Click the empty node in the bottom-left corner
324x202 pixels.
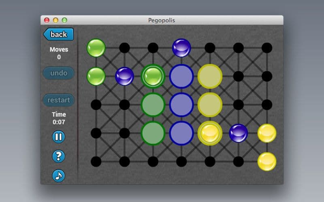96,162
